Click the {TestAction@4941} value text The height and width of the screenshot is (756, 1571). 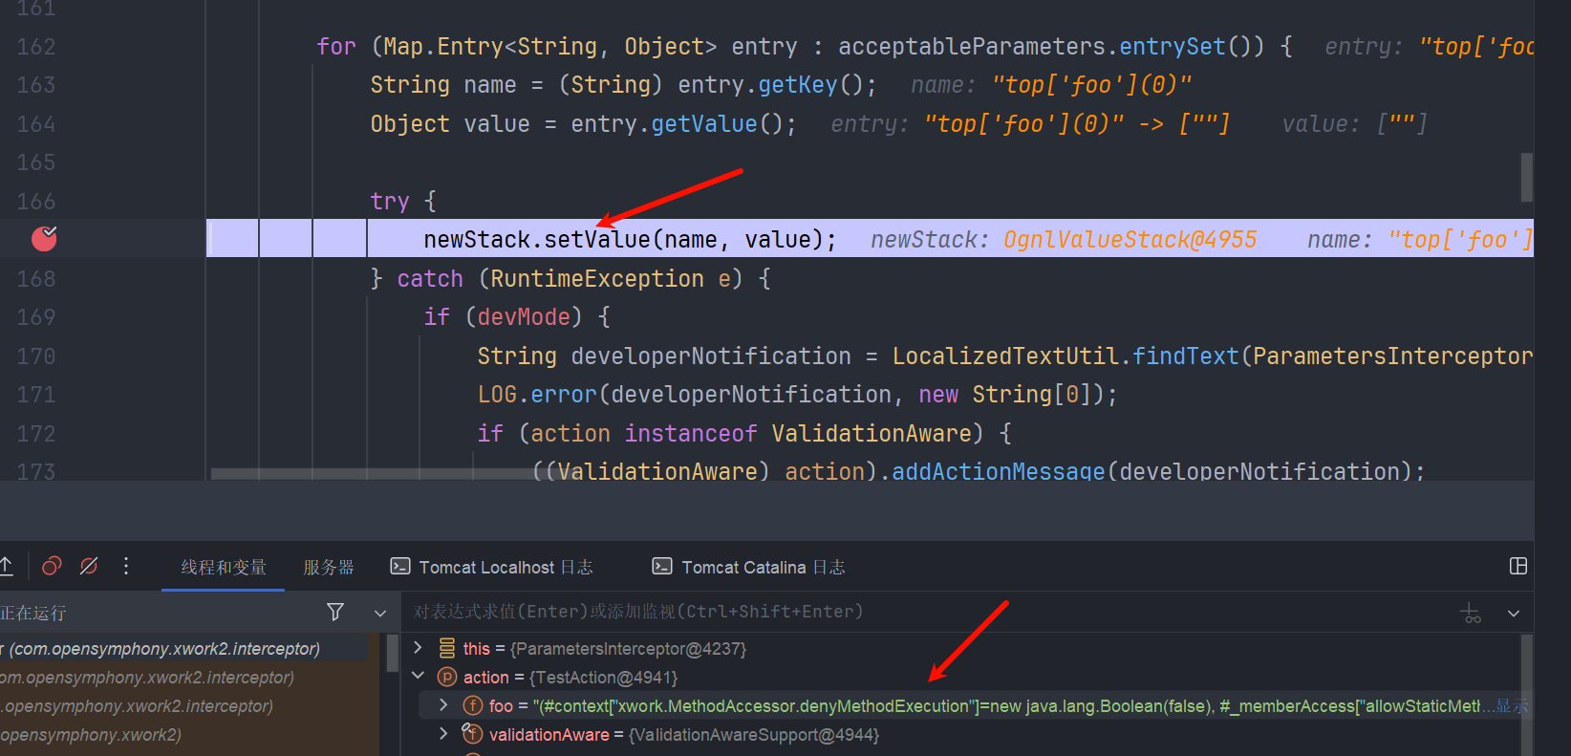click(603, 678)
